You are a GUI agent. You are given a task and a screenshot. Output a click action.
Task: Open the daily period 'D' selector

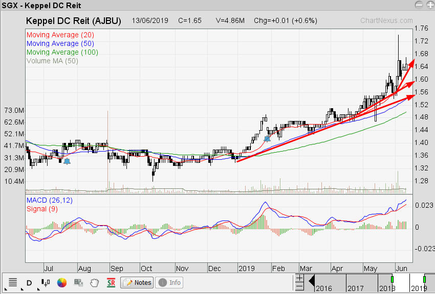click(x=29, y=283)
